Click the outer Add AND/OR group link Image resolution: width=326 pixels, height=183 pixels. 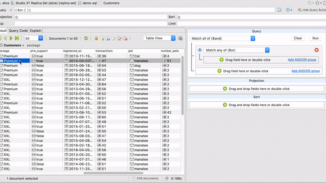click(306, 71)
